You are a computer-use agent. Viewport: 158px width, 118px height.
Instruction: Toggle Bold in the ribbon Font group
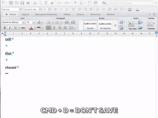point(5,28)
